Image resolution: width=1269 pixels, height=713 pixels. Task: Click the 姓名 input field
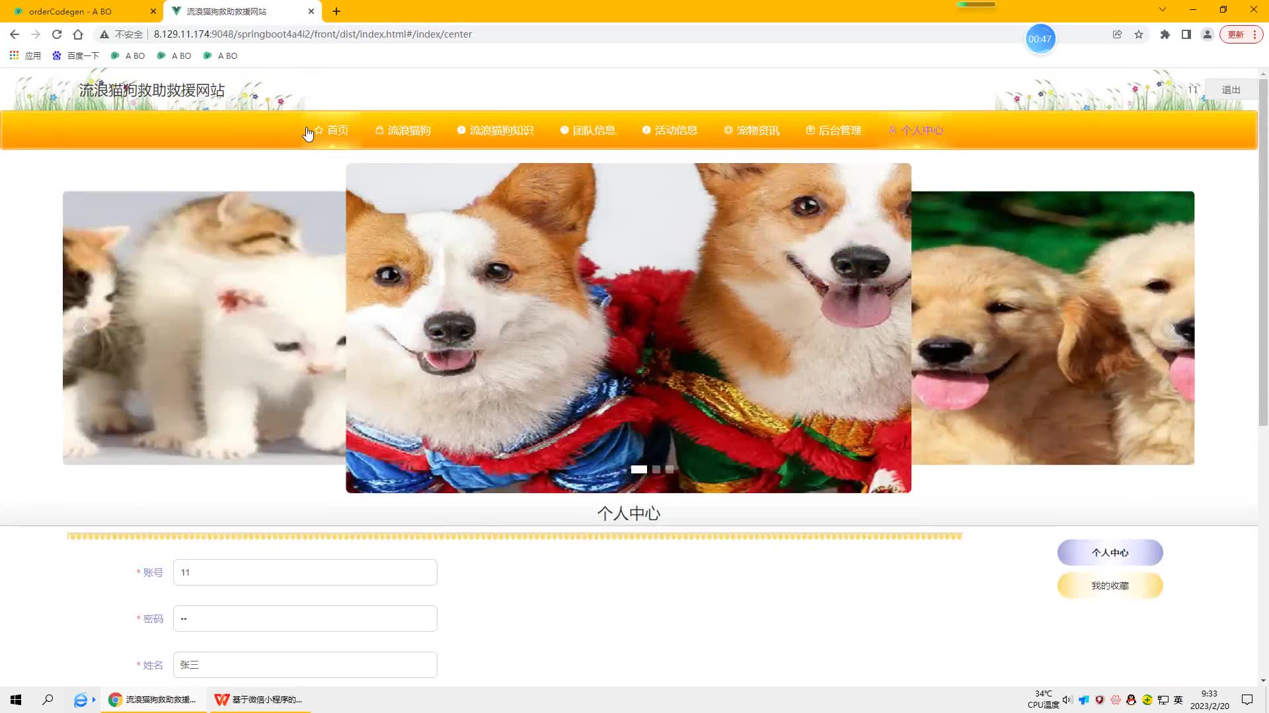305,665
